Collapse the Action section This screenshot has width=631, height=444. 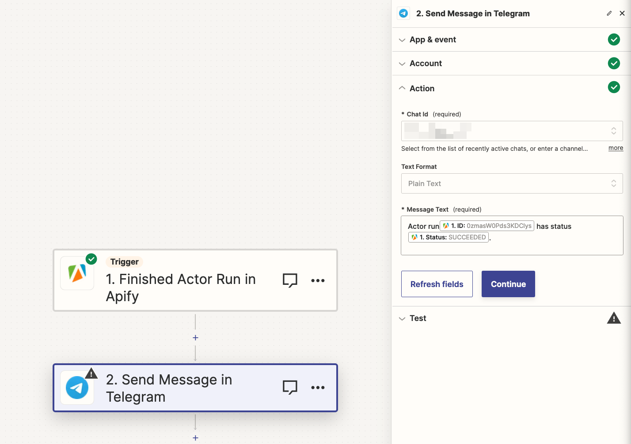(402, 88)
